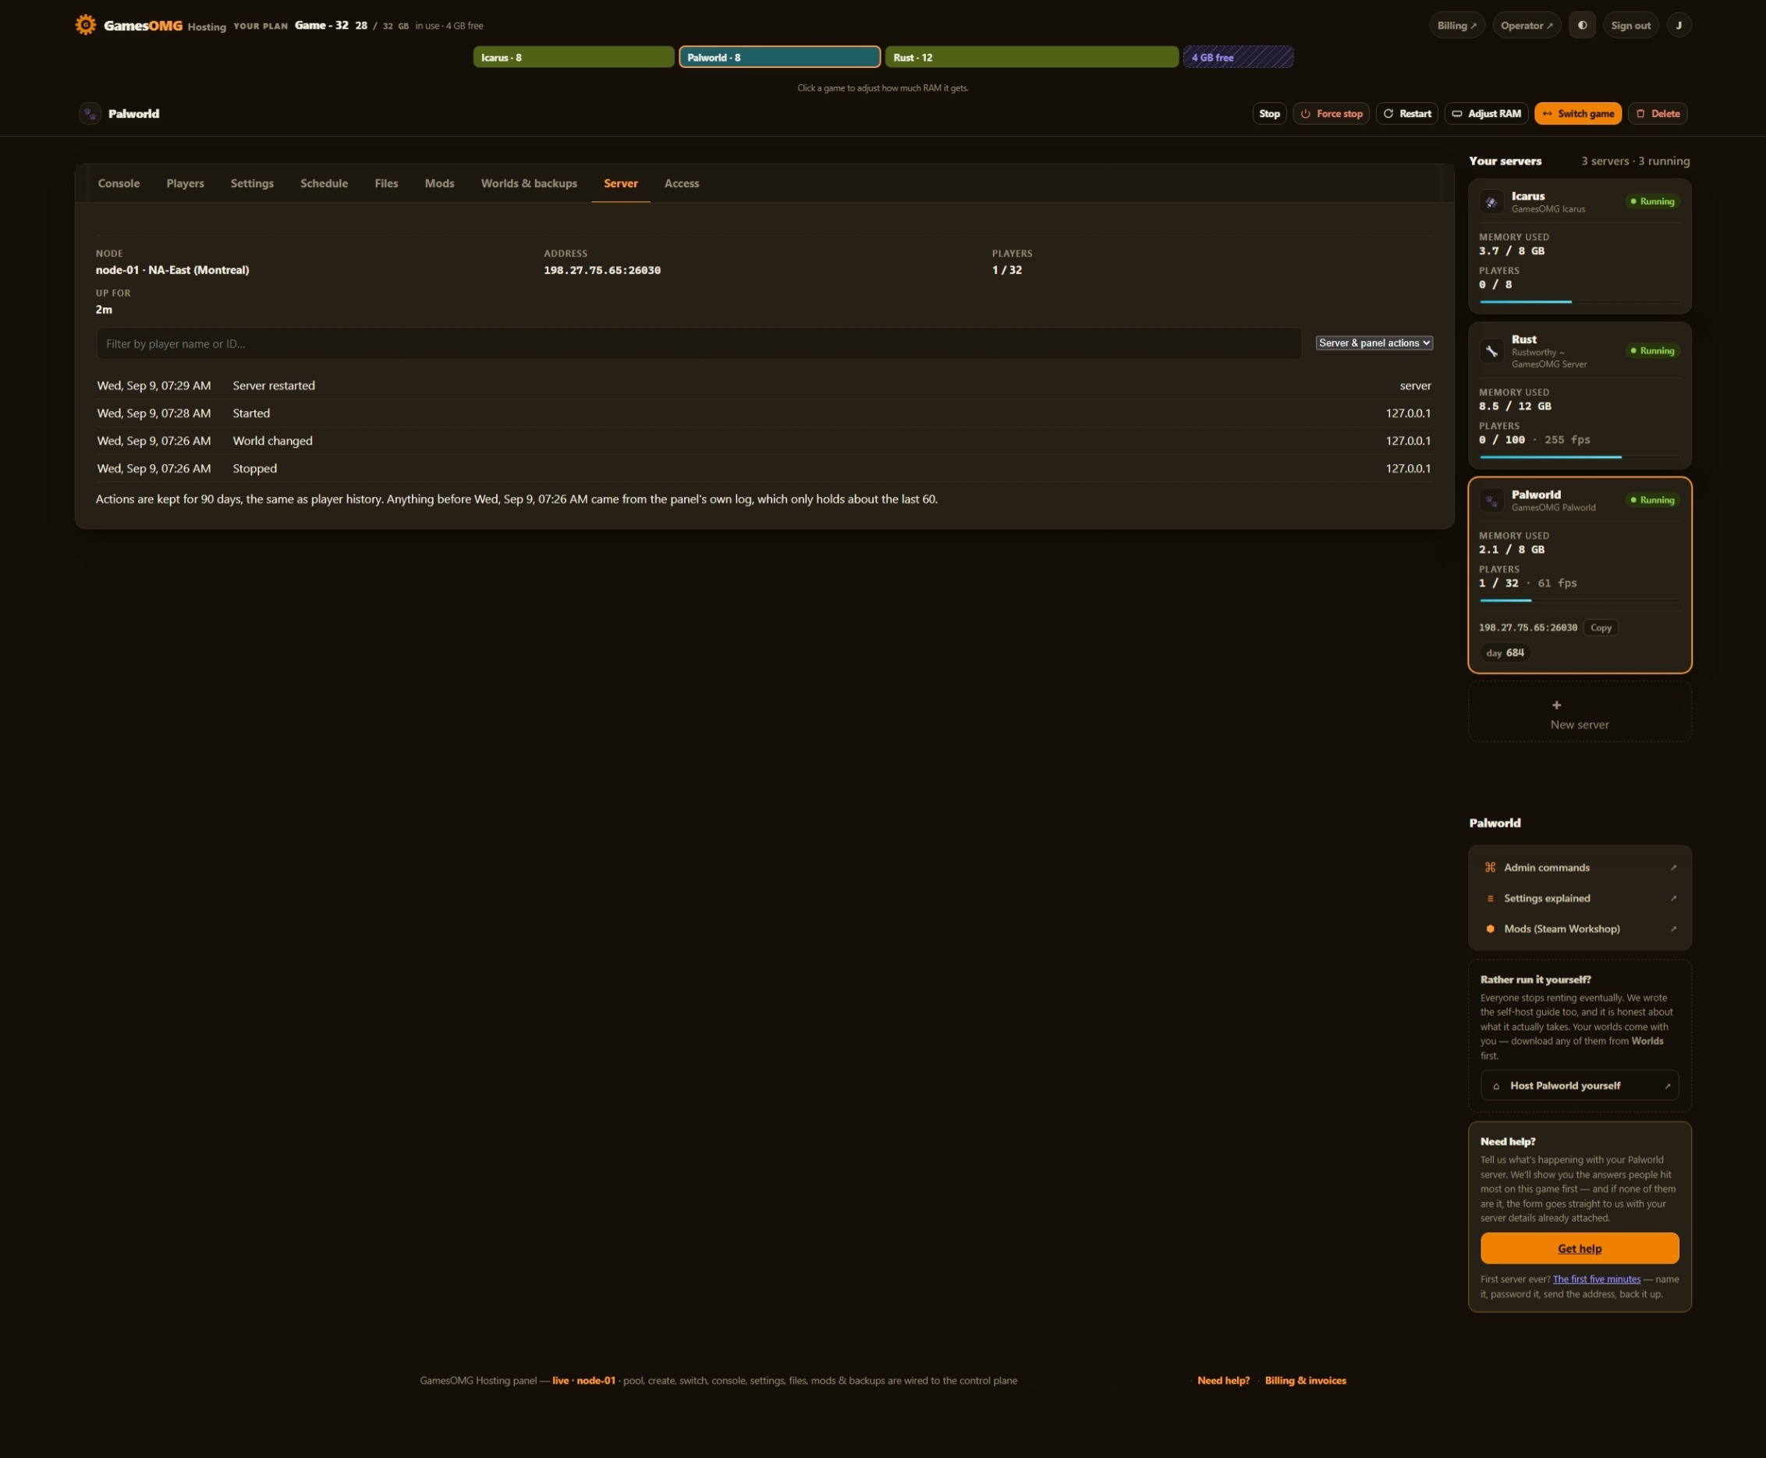Select the Server tab
The image size is (1766, 1458).
(x=621, y=183)
